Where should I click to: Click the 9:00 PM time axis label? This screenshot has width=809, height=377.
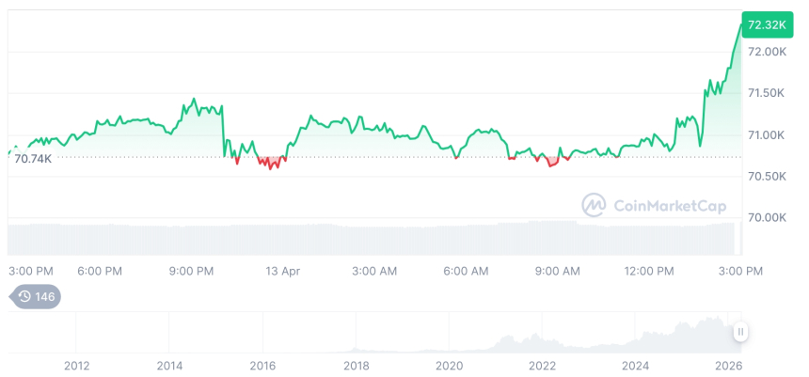pyautogui.click(x=192, y=271)
